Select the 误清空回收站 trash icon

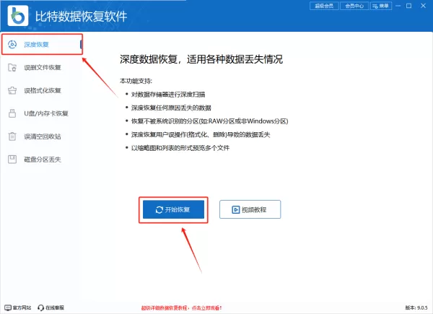[x=12, y=136]
